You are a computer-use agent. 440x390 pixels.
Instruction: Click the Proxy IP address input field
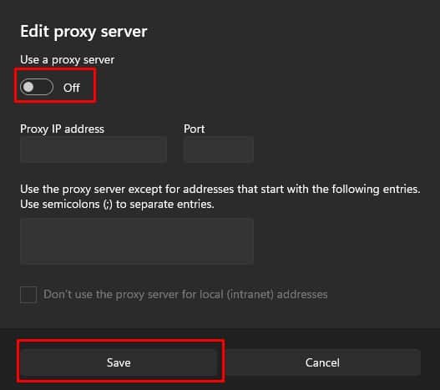tap(94, 149)
